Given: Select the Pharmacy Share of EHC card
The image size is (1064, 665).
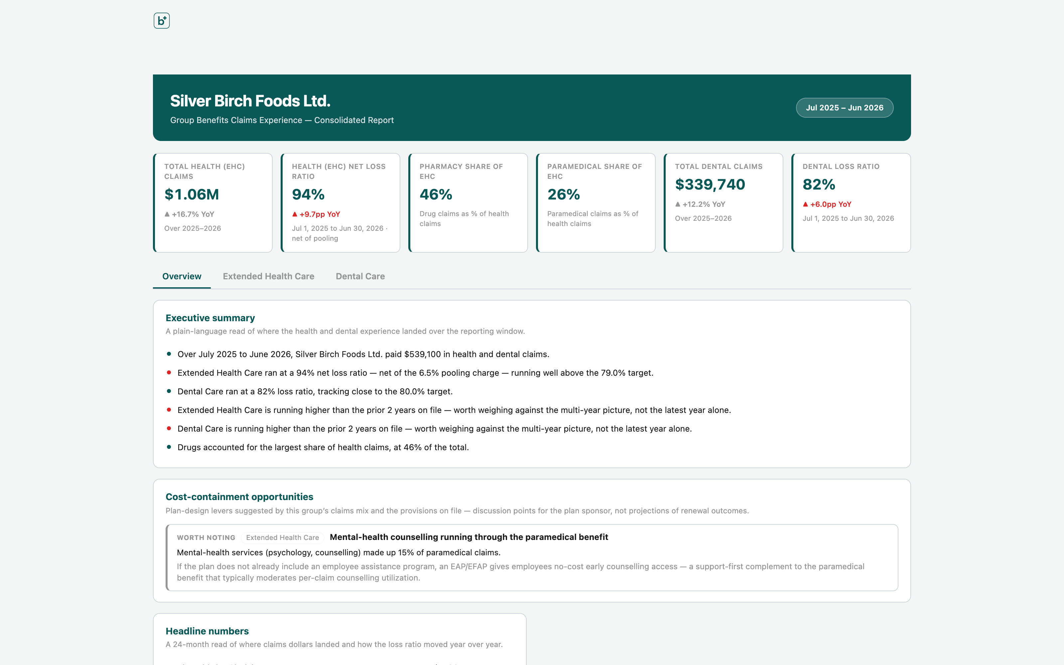Looking at the screenshot, I should [x=468, y=203].
